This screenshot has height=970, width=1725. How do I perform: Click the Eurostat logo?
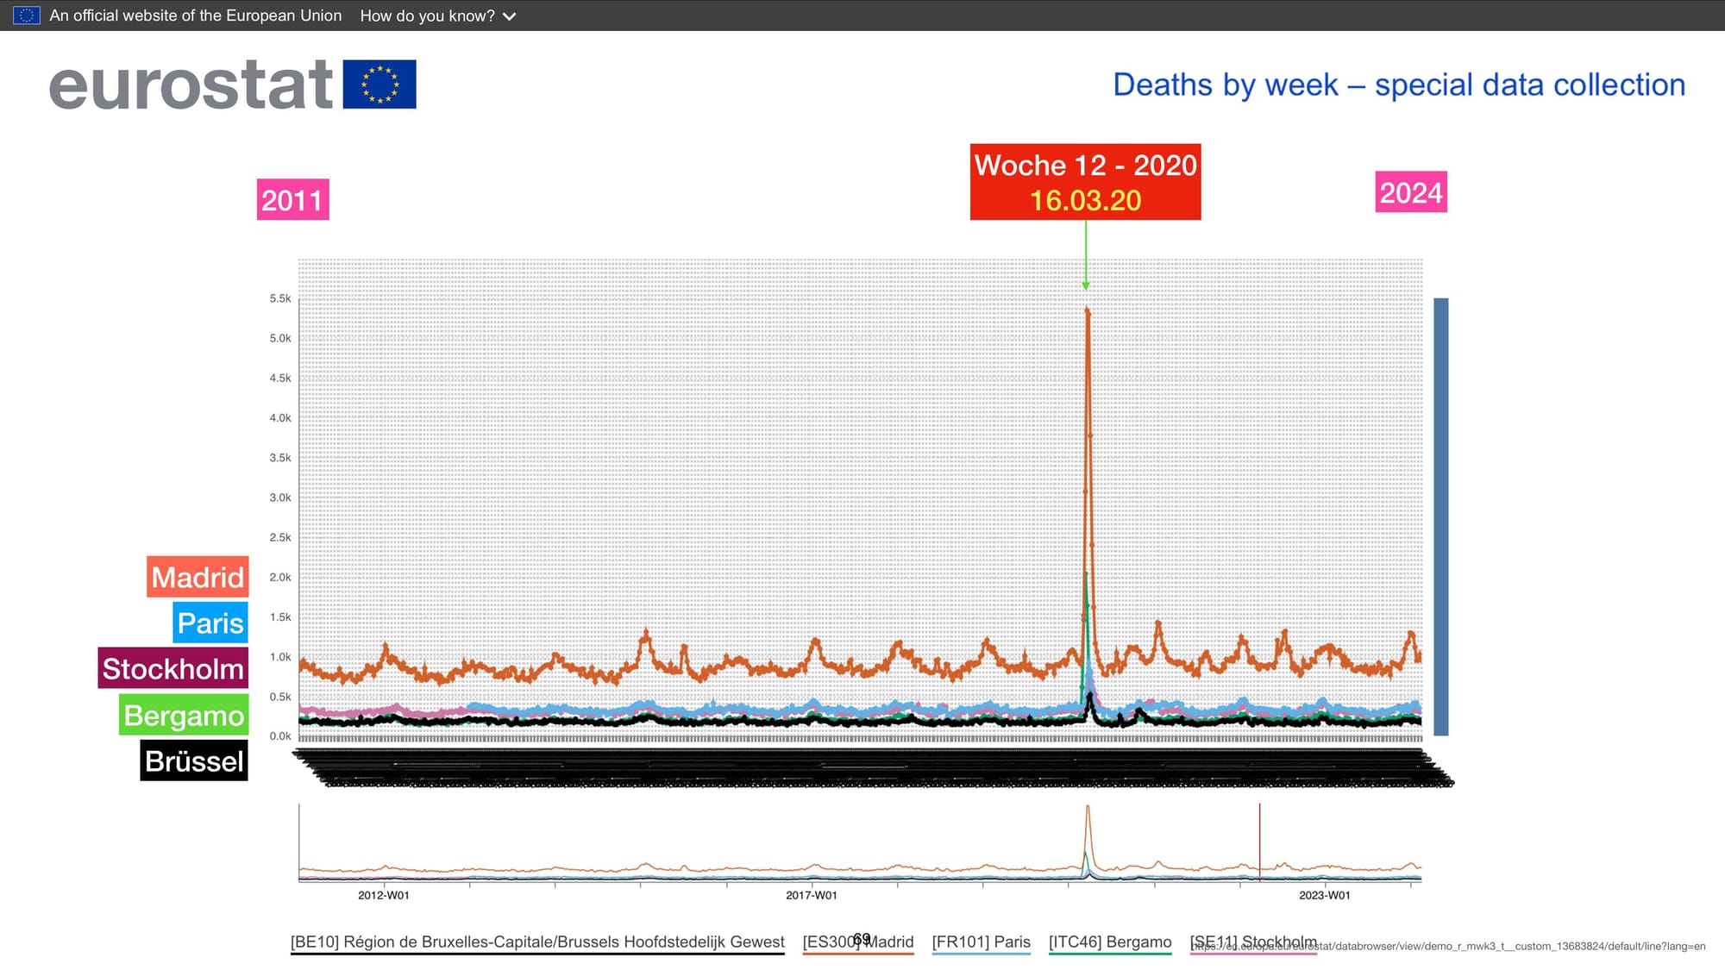[x=232, y=84]
